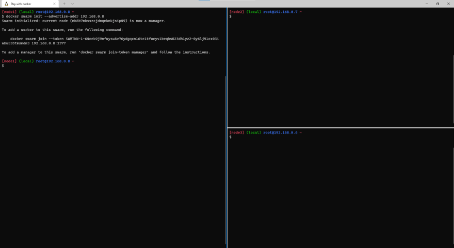Focus the node2 command prompt
This screenshot has height=248, width=454.
[x=231, y=16]
